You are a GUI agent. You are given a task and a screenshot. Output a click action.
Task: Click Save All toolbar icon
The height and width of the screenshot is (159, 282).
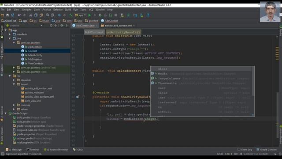click(7, 15)
